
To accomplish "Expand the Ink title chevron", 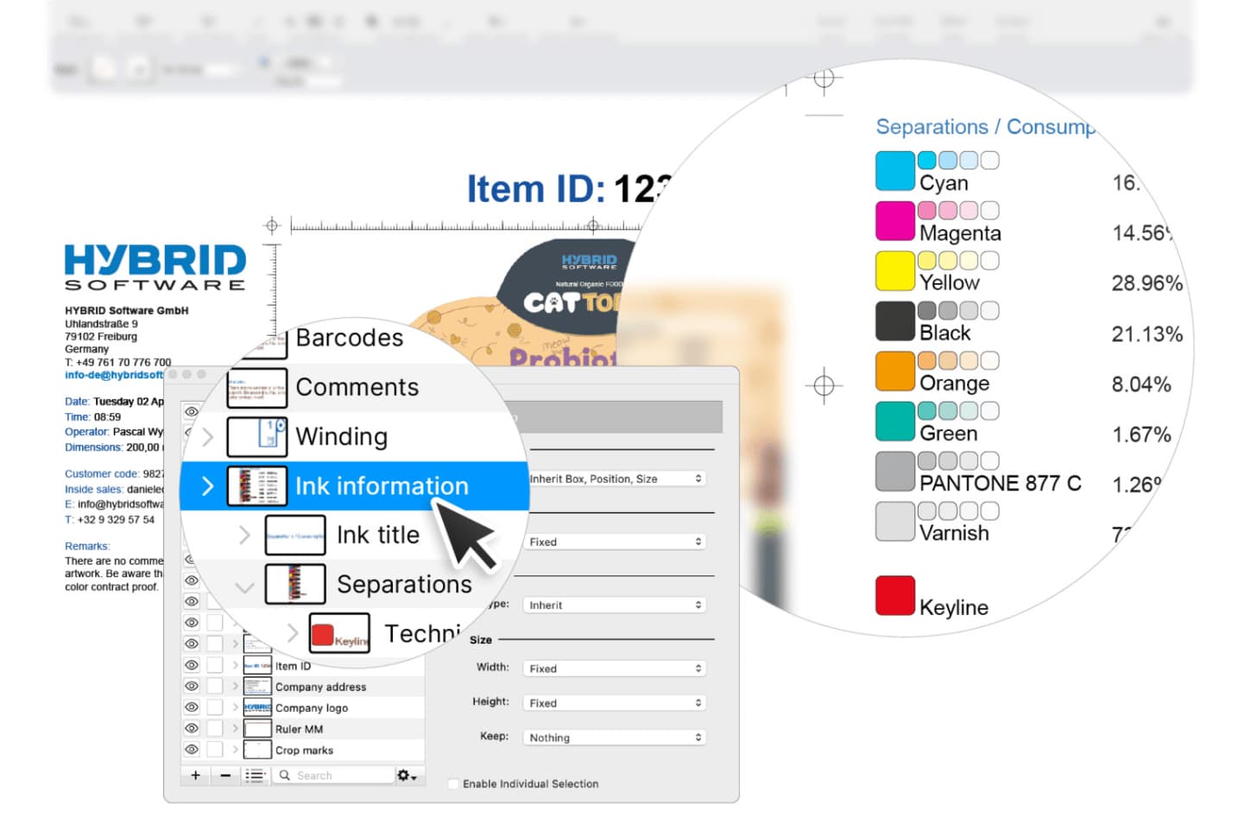I will [245, 536].
